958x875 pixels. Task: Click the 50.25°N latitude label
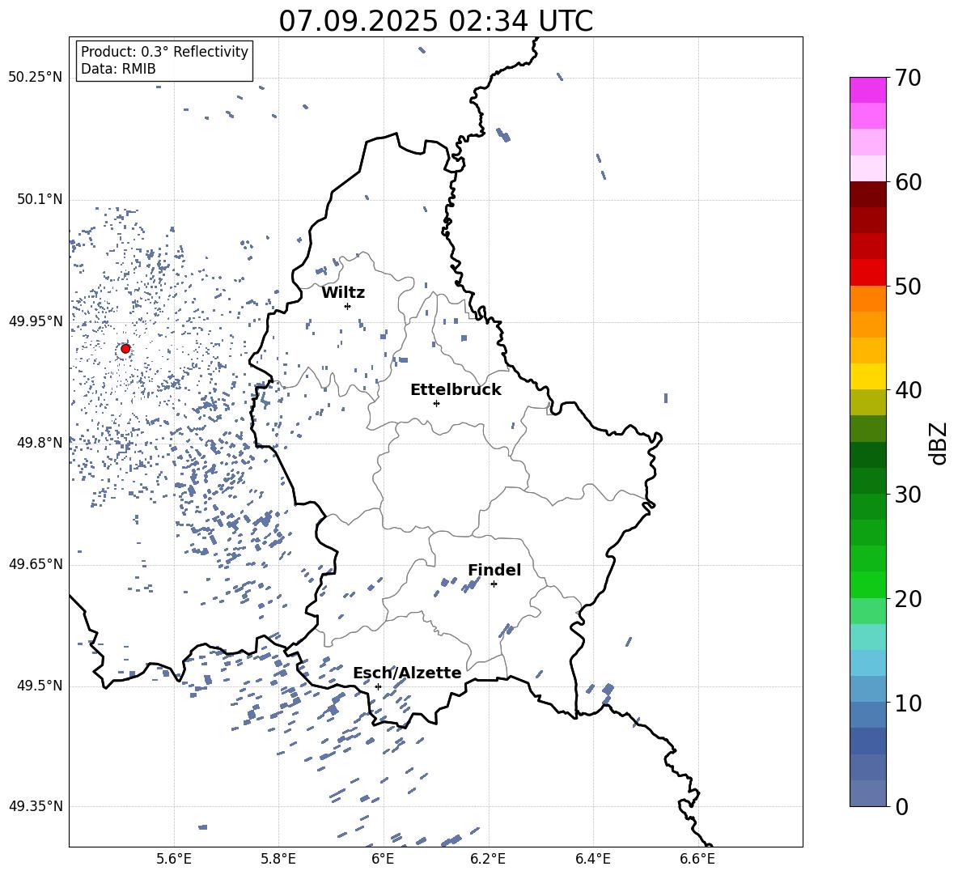(36, 78)
